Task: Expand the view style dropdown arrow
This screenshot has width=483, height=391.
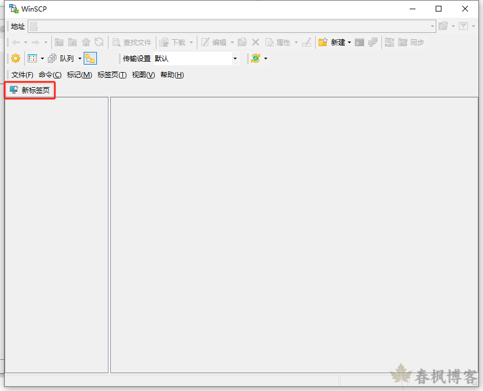Action: (42, 58)
